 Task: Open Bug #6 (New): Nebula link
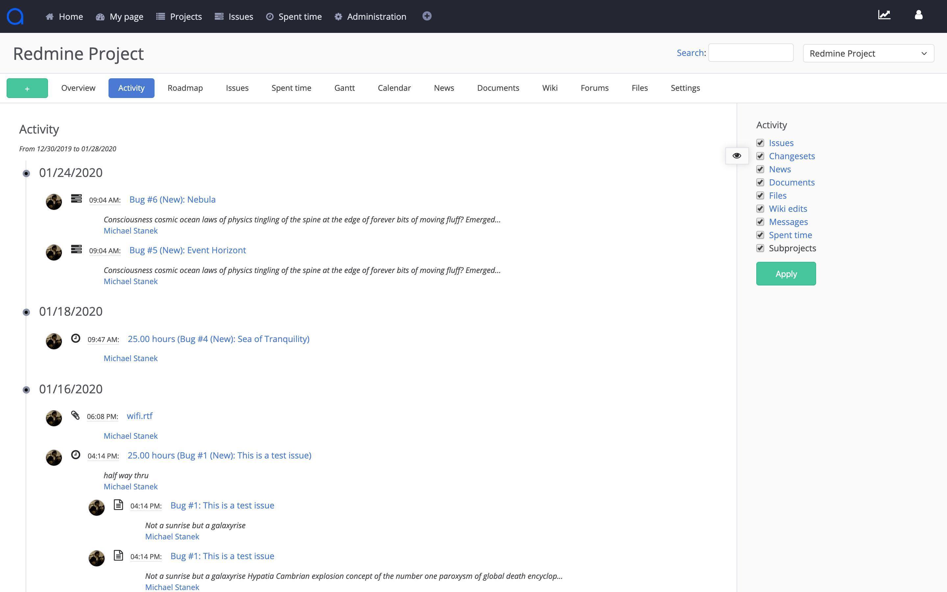(172, 199)
